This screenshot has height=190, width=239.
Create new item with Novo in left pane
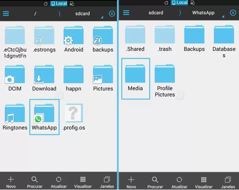coord(11,182)
